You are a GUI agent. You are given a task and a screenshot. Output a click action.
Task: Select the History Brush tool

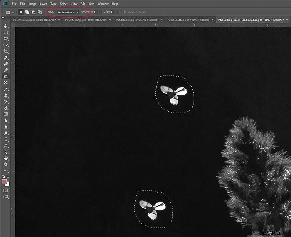(x=6, y=102)
